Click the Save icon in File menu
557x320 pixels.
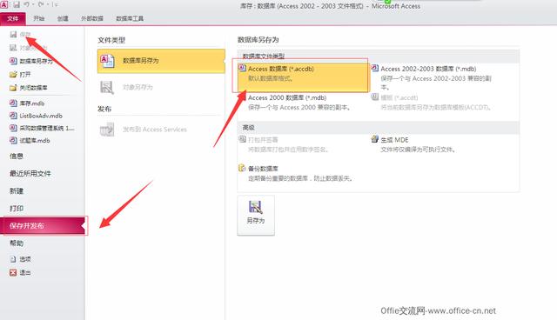pyautogui.click(x=13, y=35)
